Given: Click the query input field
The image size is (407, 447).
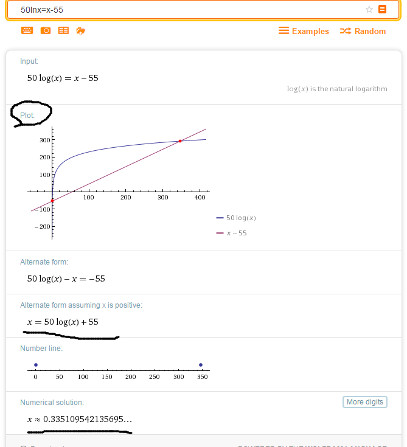Looking at the screenshot, I should (183, 10).
